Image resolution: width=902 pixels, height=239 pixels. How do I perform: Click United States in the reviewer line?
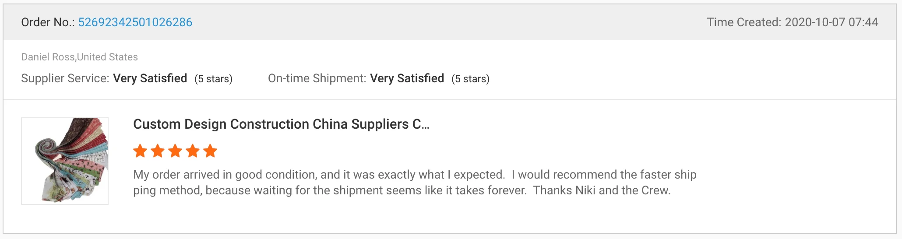(x=108, y=57)
